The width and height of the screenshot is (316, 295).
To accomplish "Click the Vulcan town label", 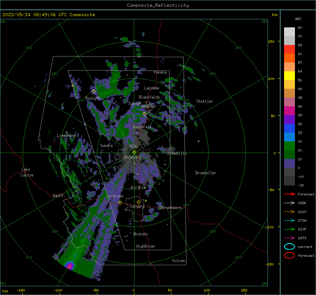I will point(178,261).
